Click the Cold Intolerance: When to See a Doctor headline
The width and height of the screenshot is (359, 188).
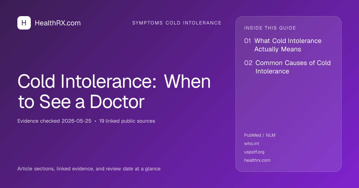pos(114,92)
